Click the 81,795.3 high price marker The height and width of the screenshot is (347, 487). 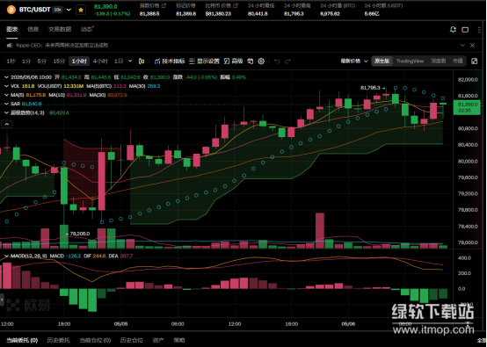click(370, 88)
